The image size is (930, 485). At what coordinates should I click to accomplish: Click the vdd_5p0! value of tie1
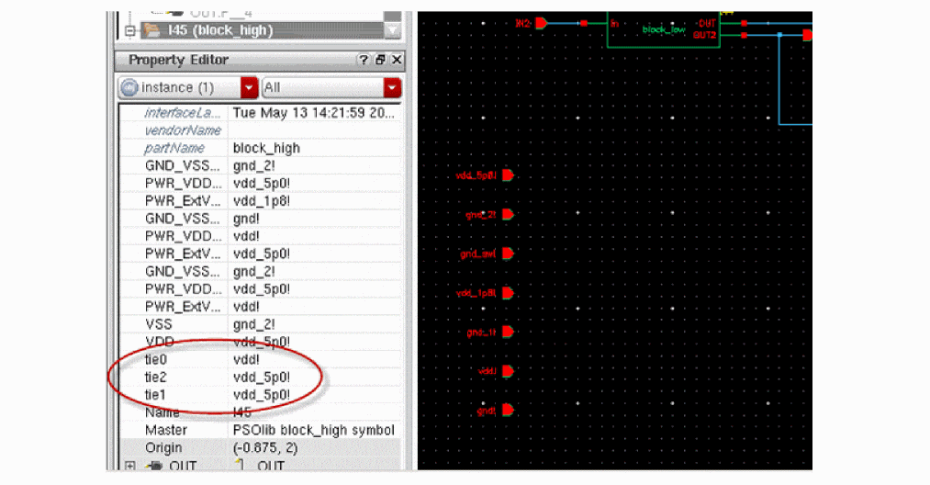[262, 395]
